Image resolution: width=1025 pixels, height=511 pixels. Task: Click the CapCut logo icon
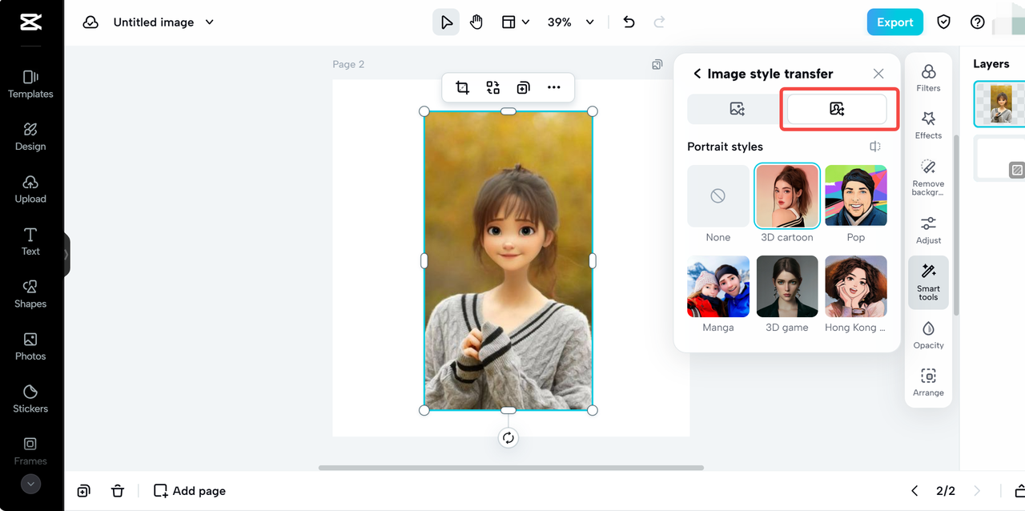click(31, 22)
